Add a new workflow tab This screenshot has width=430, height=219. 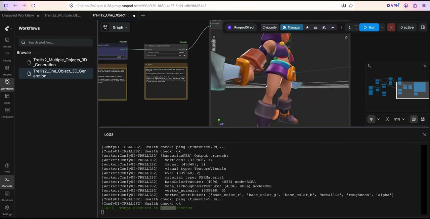click(143, 15)
